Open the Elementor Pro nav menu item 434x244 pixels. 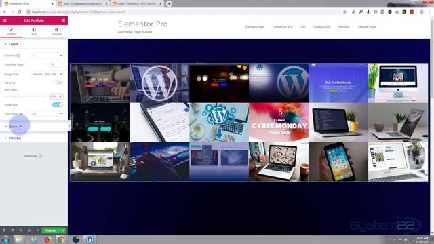282,27
